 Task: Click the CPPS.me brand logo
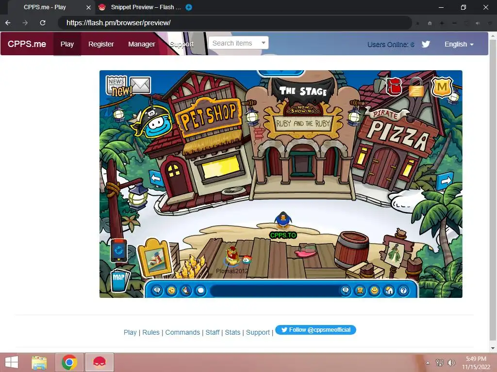pos(27,44)
